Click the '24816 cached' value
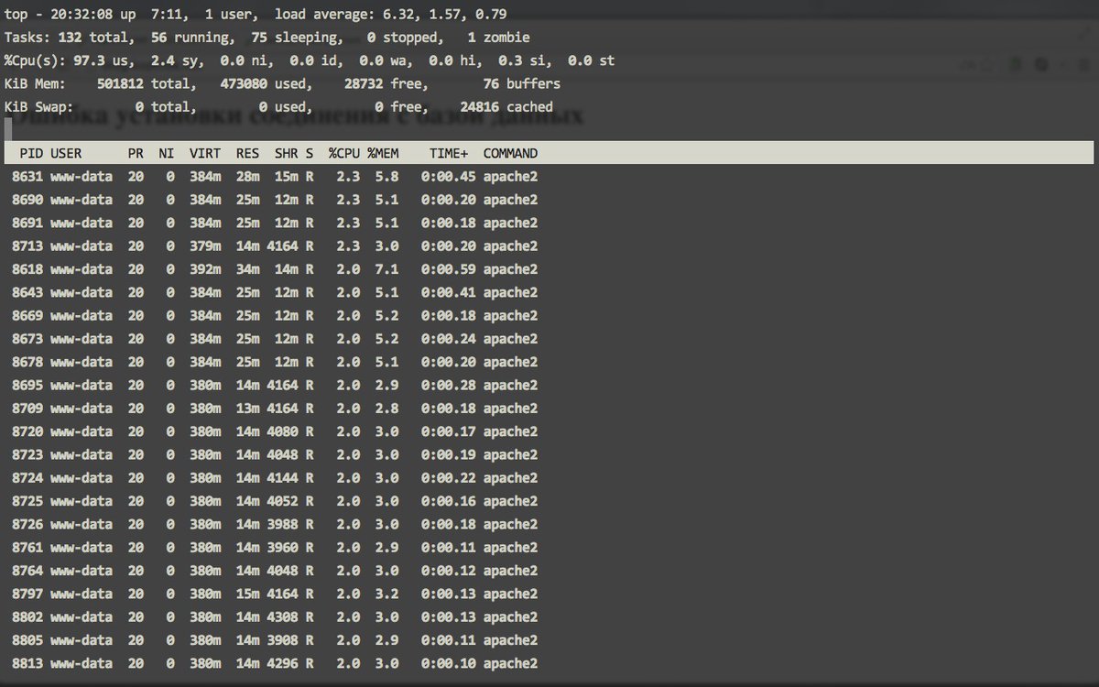The image size is (1099, 687). pyautogui.click(x=506, y=106)
